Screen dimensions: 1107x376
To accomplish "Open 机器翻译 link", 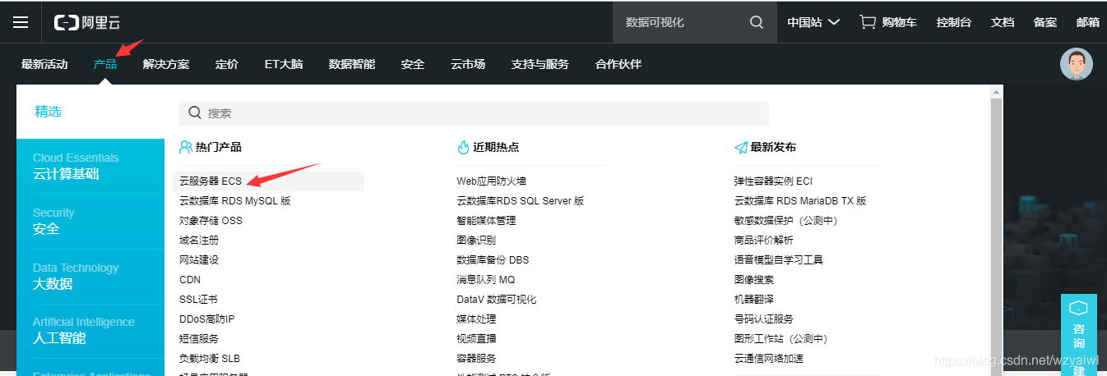I will click(x=753, y=300).
